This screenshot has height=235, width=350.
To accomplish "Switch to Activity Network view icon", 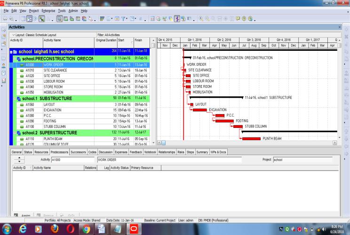I will 35,19.
